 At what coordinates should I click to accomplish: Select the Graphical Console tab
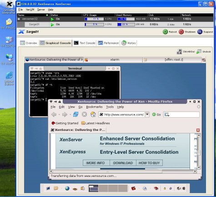pos(55,43)
